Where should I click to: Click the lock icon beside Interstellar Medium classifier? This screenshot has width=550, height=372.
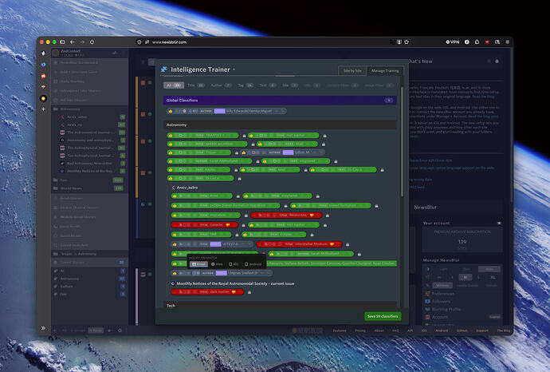coord(348,244)
